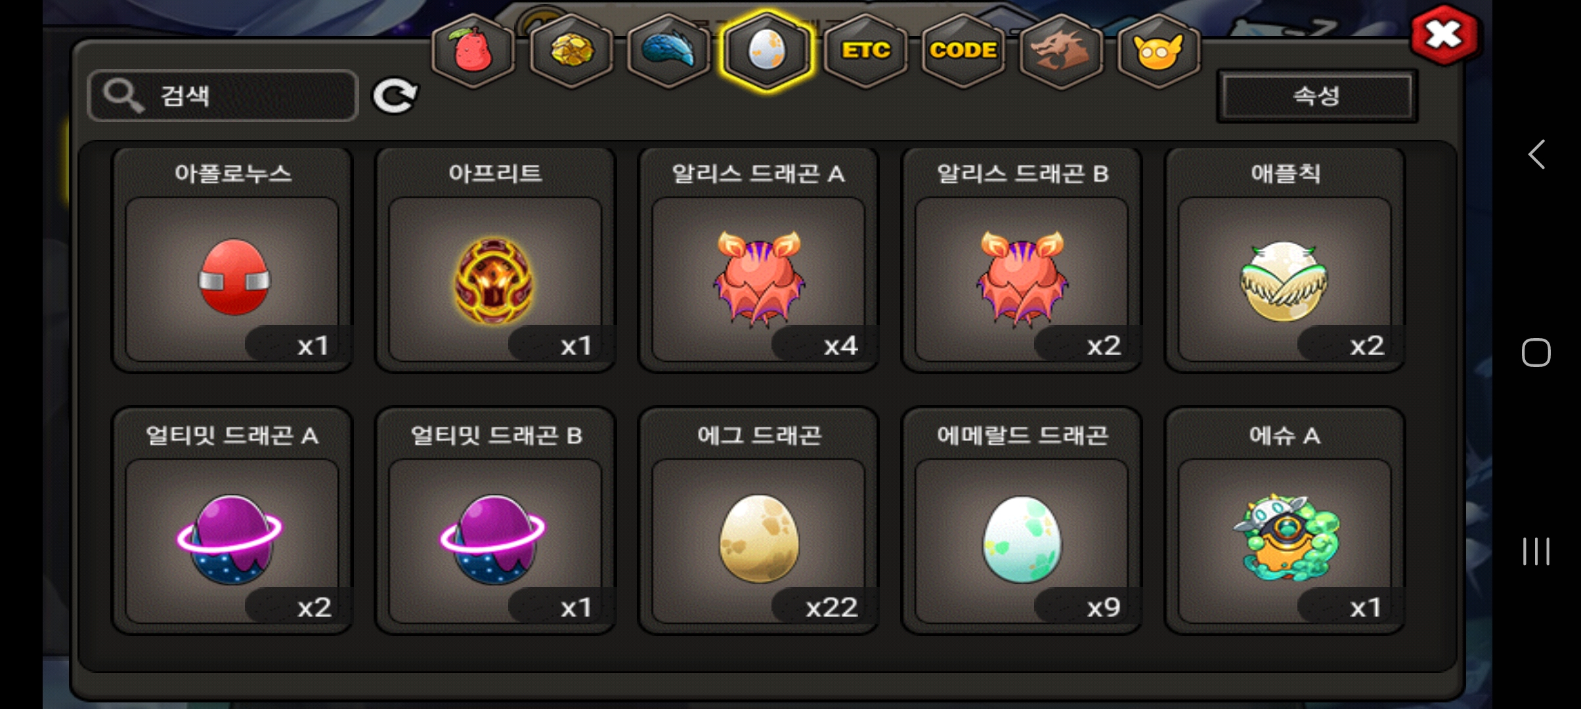Click the refresh arrow icon
The image size is (1581, 709).
[x=395, y=97]
